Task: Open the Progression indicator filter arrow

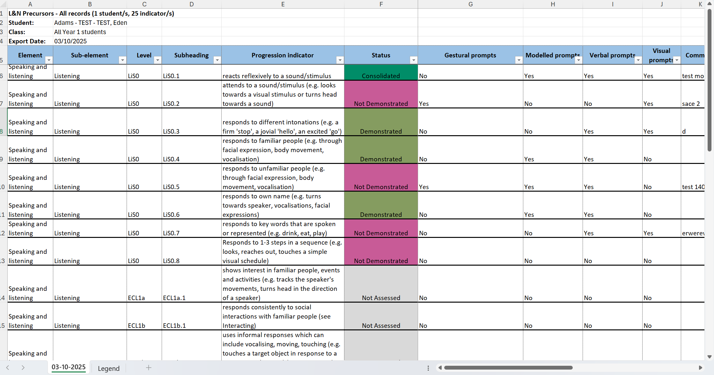Action: [340, 60]
